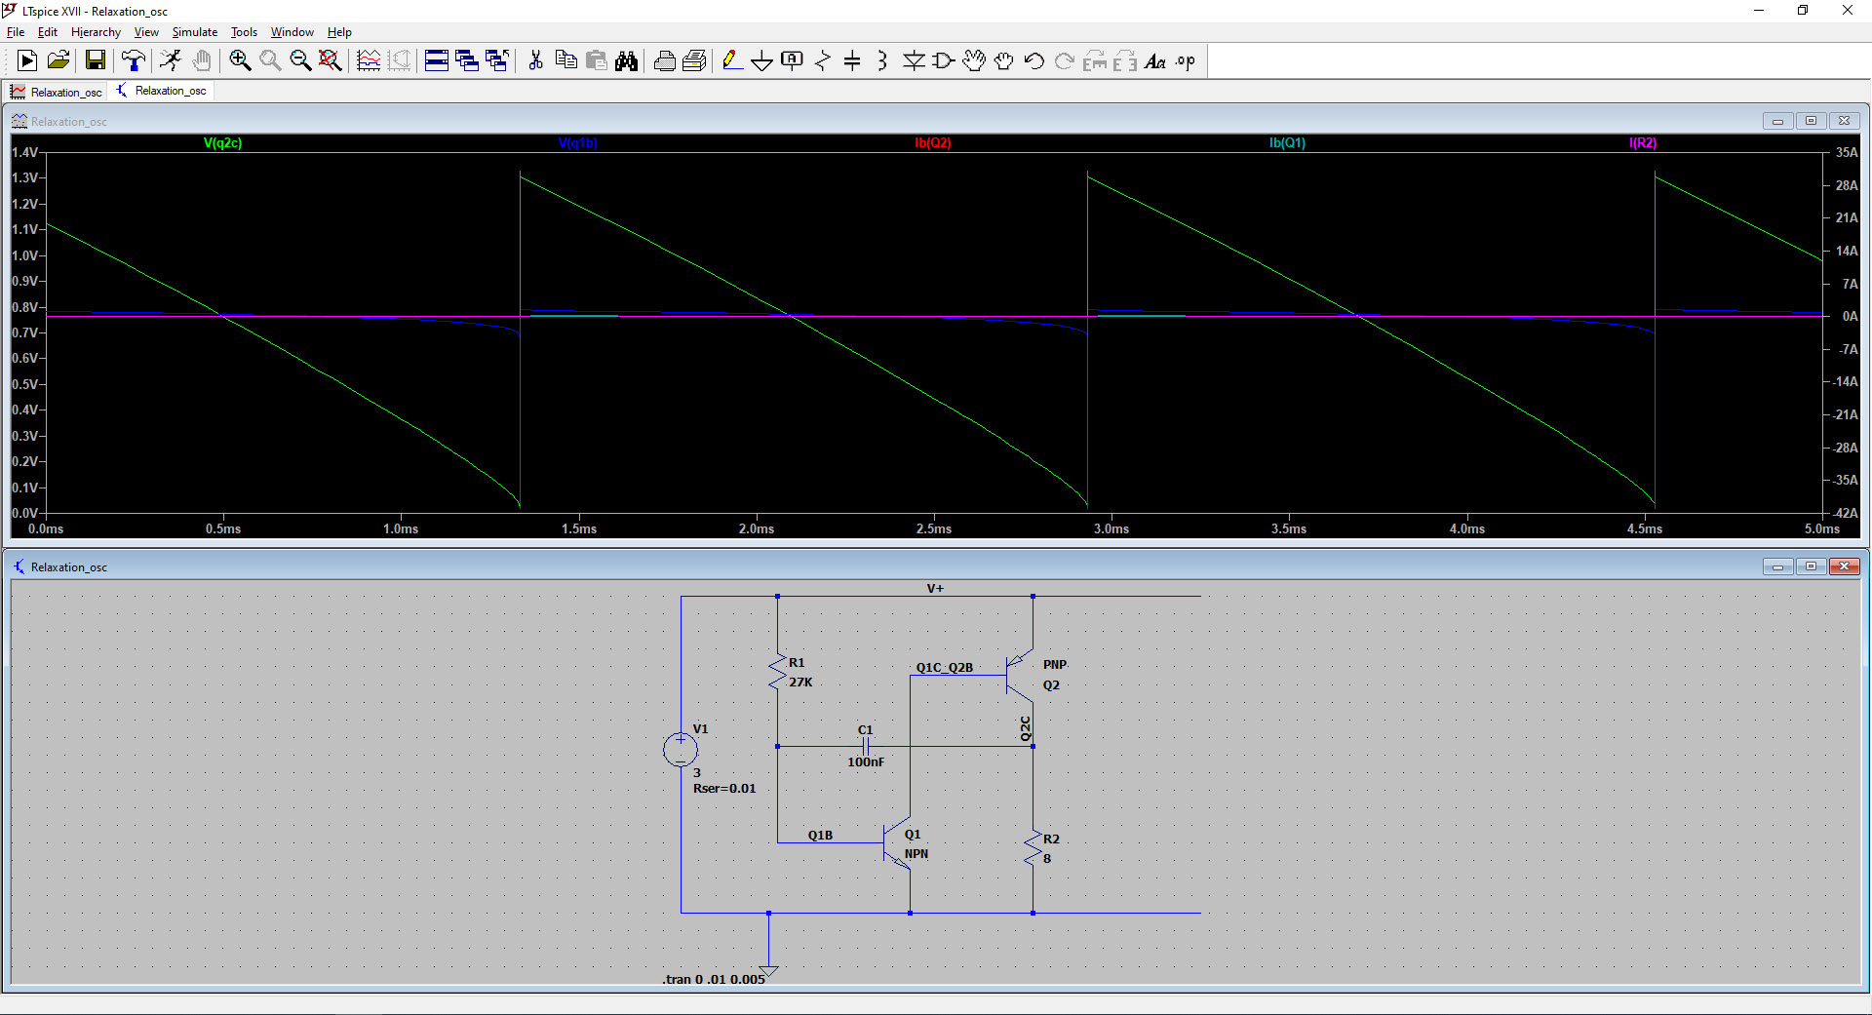The height and width of the screenshot is (1015, 1872).
Task: Click the New Schematic toolbar icon
Action: pyautogui.click(x=27, y=60)
